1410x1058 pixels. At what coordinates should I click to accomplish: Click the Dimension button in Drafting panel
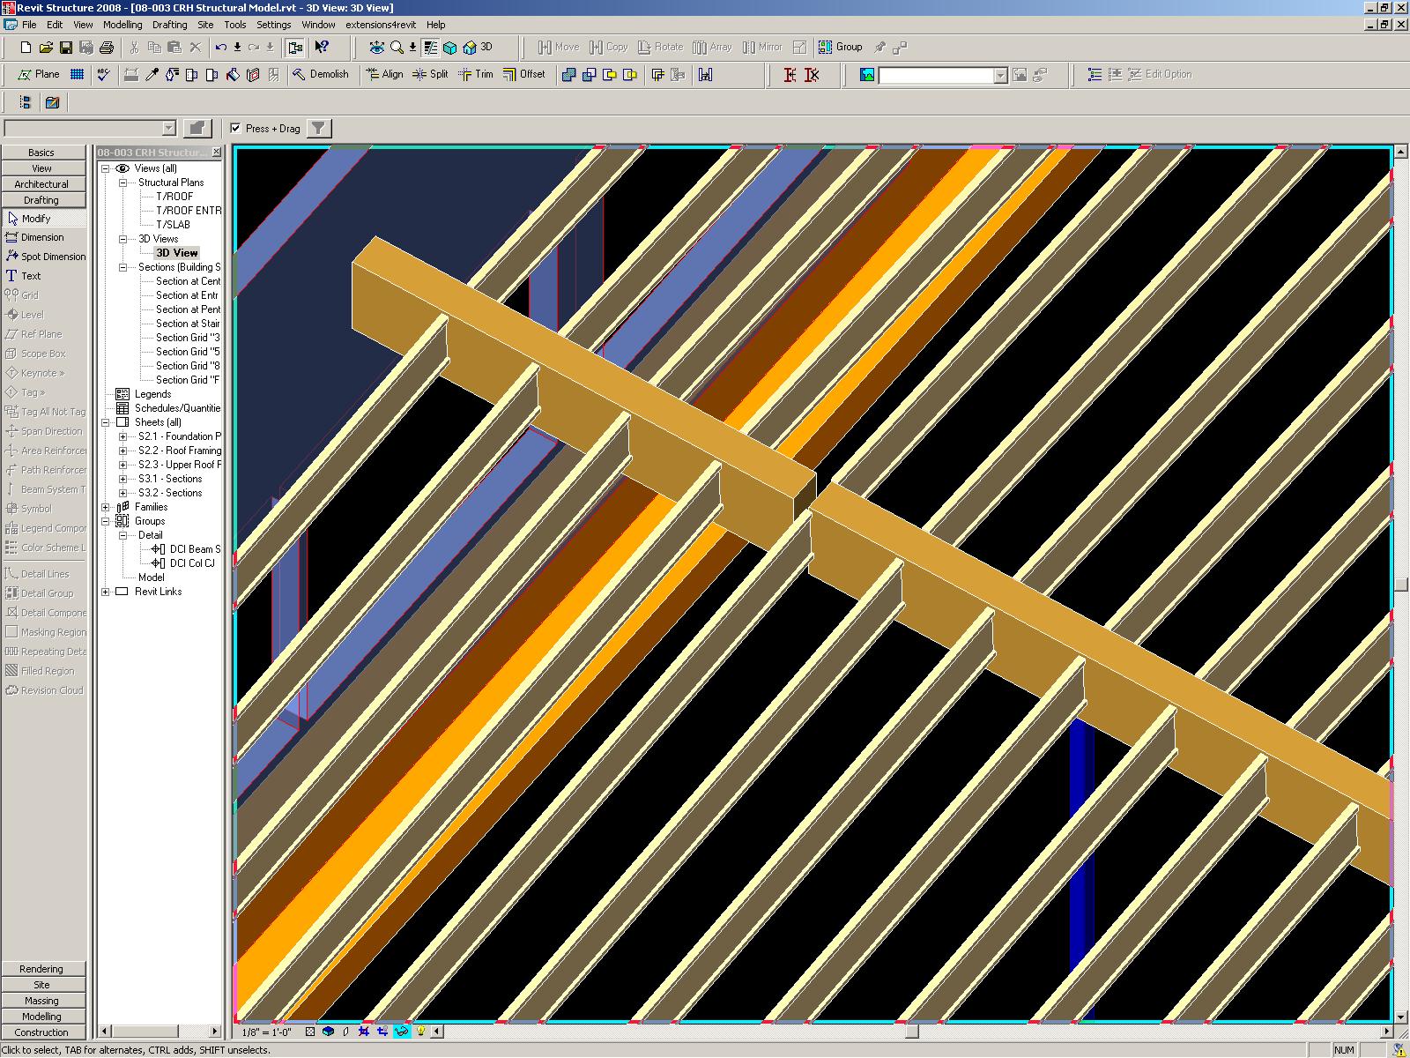pos(42,237)
